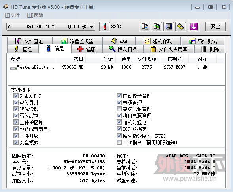Open the [F]文件 menu
Viewport: 233px width, 192px height.
[x=12, y=15]
